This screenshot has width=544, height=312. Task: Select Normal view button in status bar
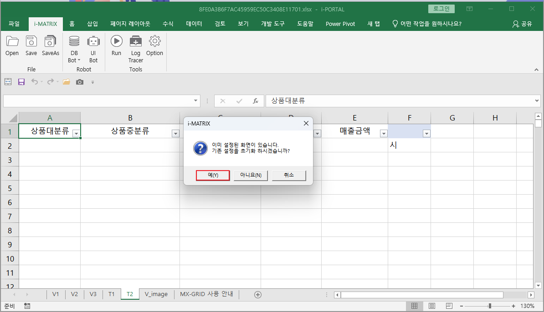coord(415,306)
